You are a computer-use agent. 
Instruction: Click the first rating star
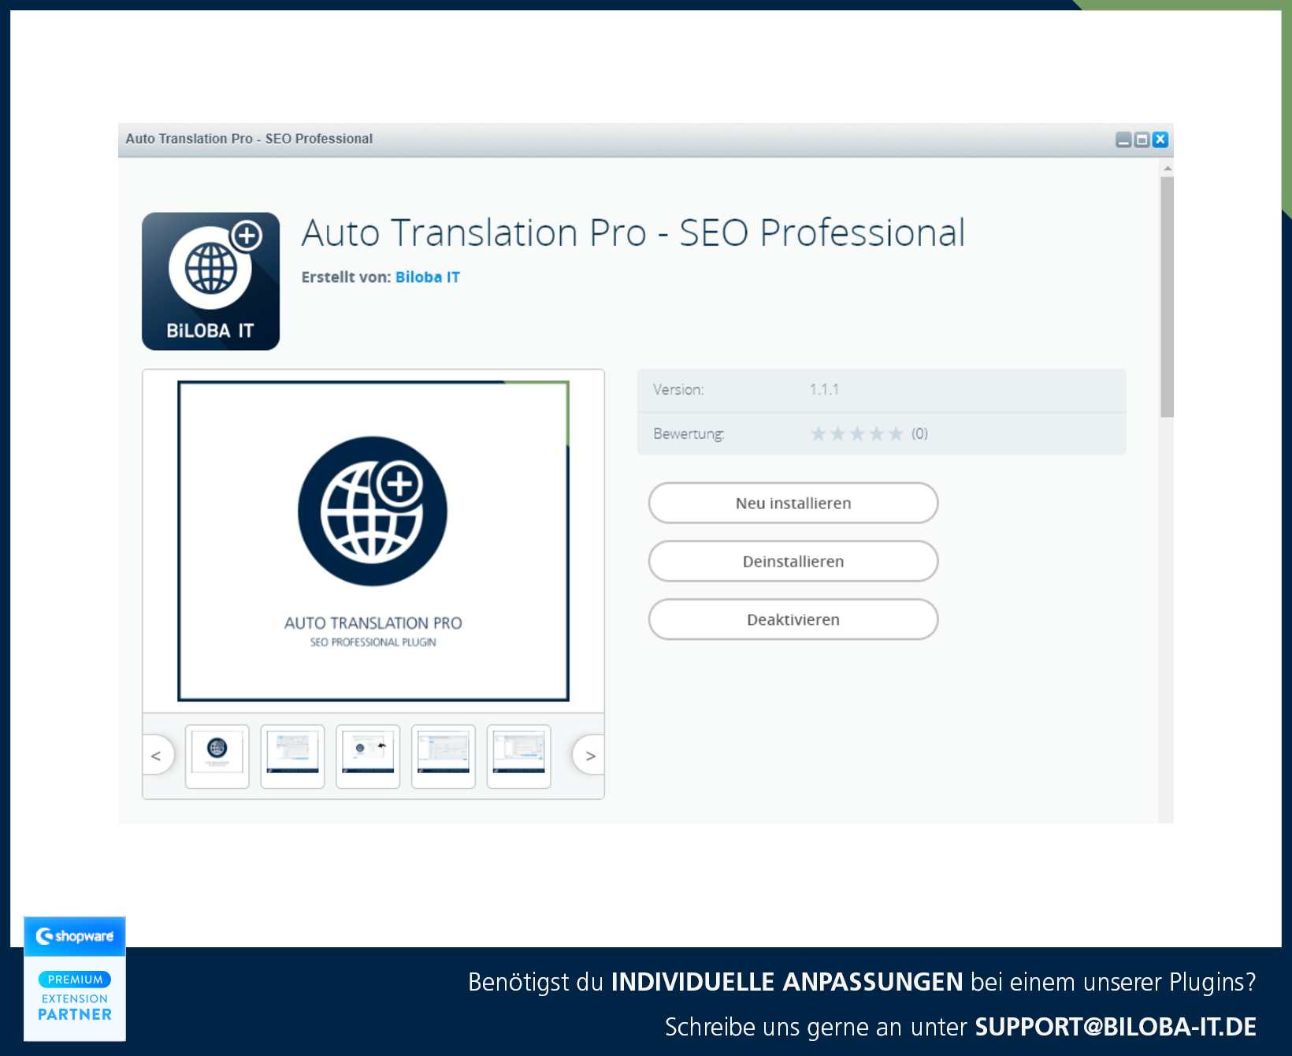point(819,433)
